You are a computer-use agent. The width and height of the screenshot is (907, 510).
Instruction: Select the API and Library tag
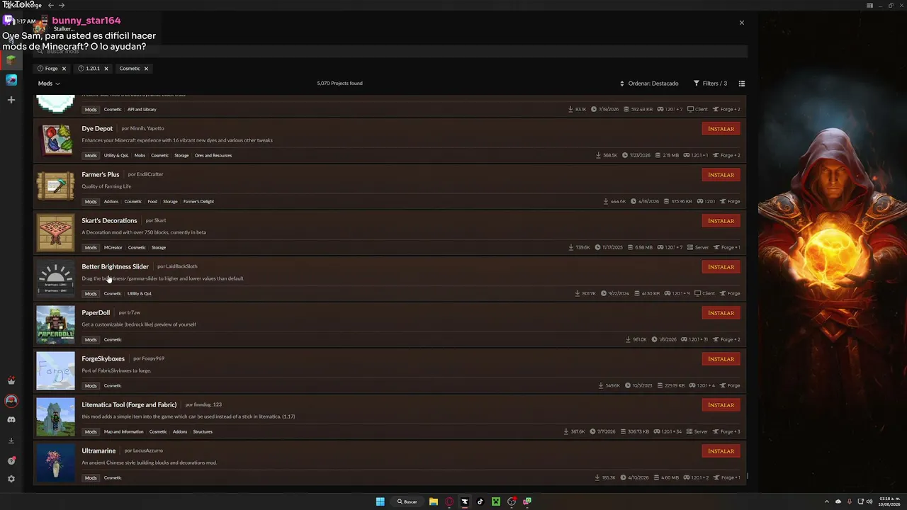coord(142,110)
